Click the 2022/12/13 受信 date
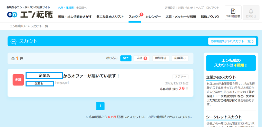Image resolution: width=262 pixels, height=127 pixels. 177,83
